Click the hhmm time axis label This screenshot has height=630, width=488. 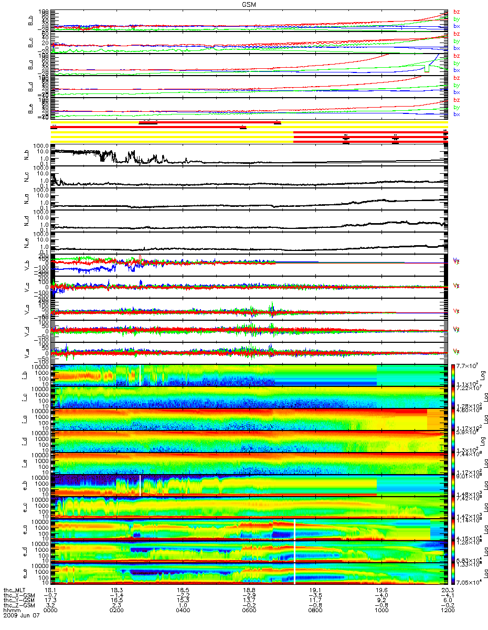tap(12, 611)
